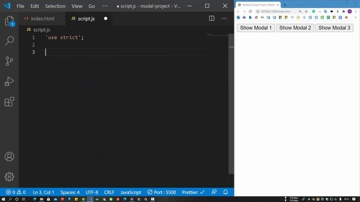Place cursor on line 1 'use strict' code

coord(65,38)
